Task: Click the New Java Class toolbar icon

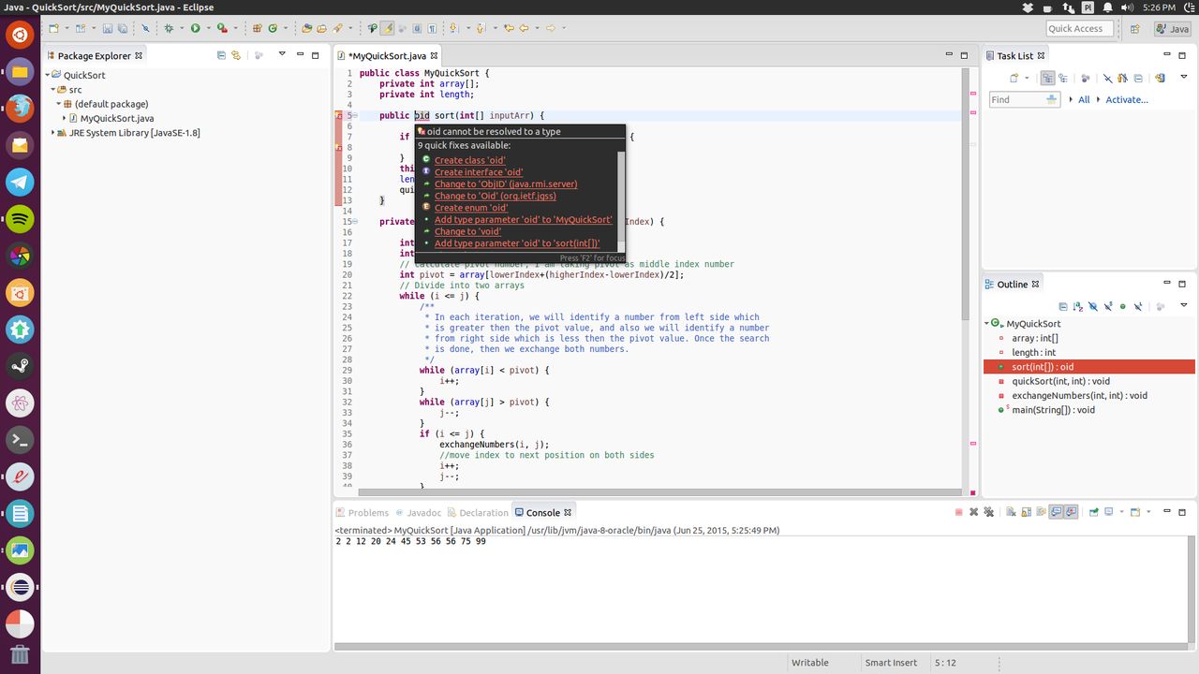Action: click(273, 28)
